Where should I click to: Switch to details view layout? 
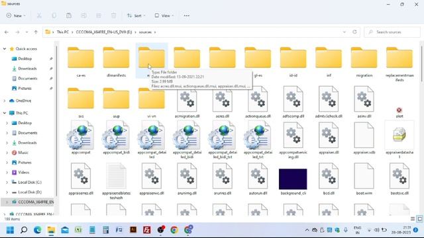pos(413,219)
